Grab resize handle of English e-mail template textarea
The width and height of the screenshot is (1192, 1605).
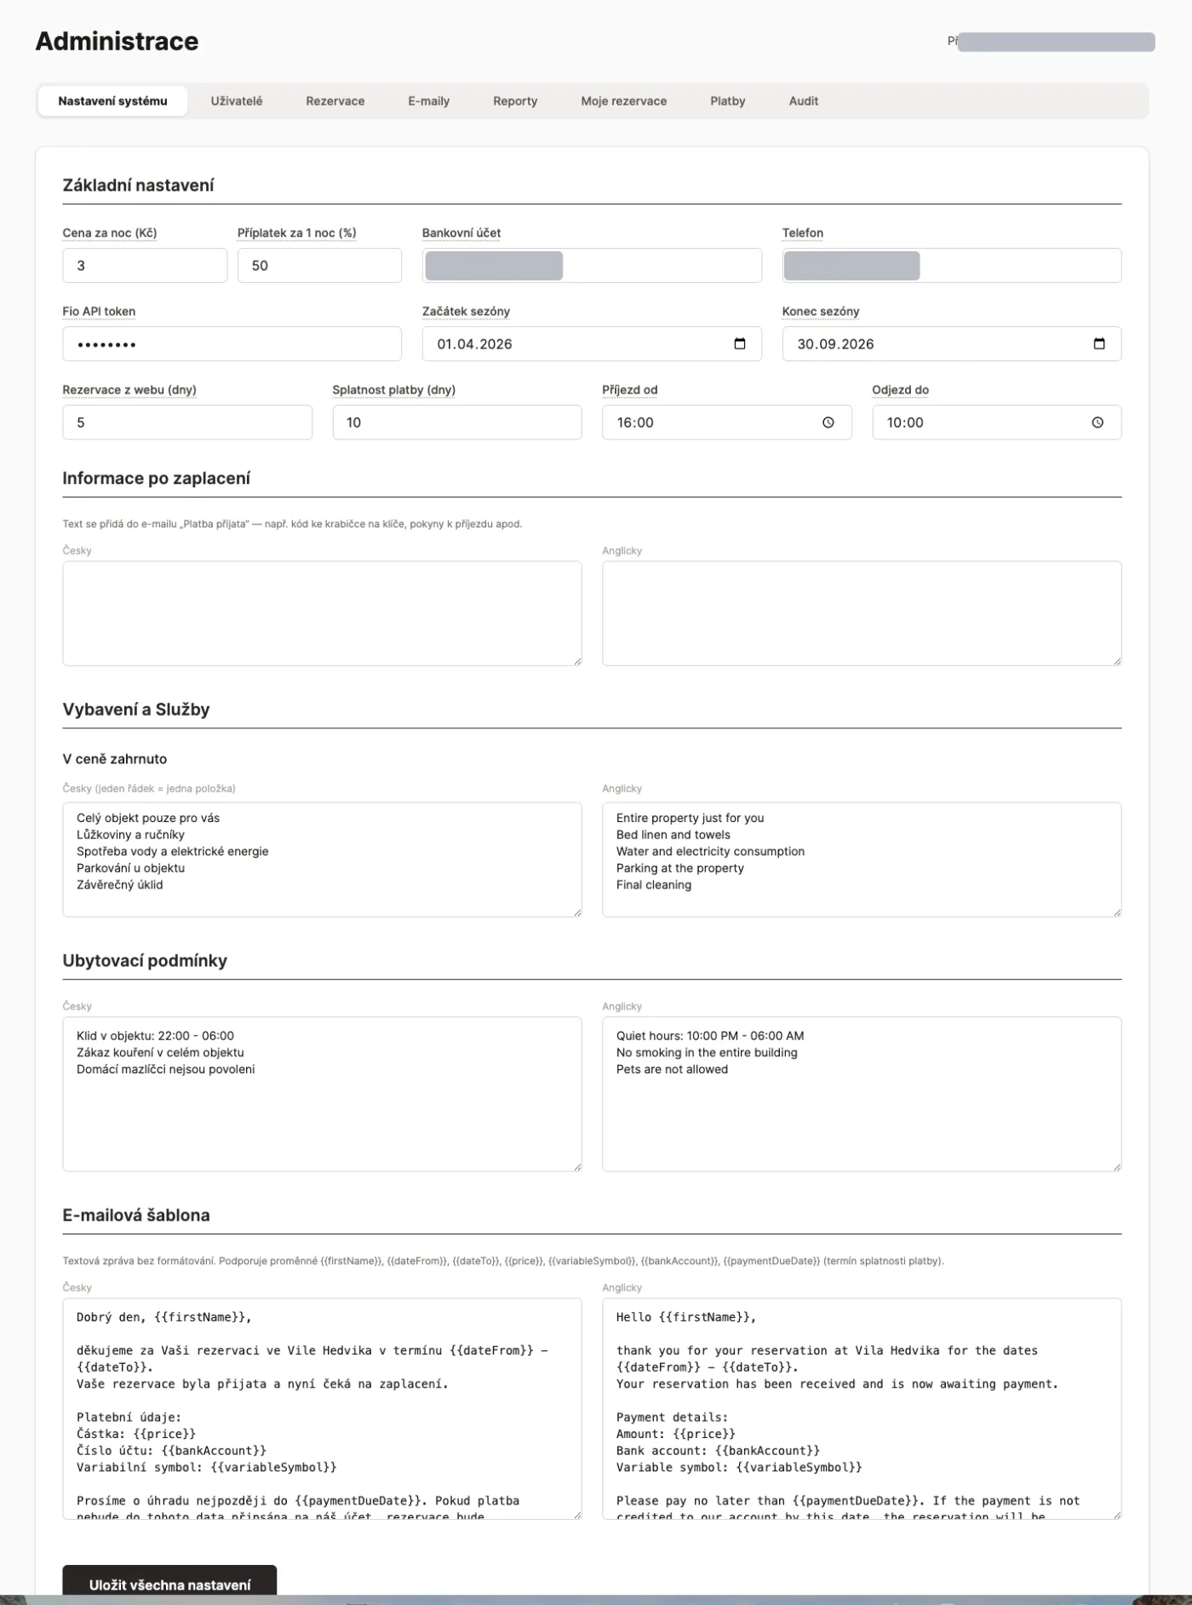point(1117,1515)
